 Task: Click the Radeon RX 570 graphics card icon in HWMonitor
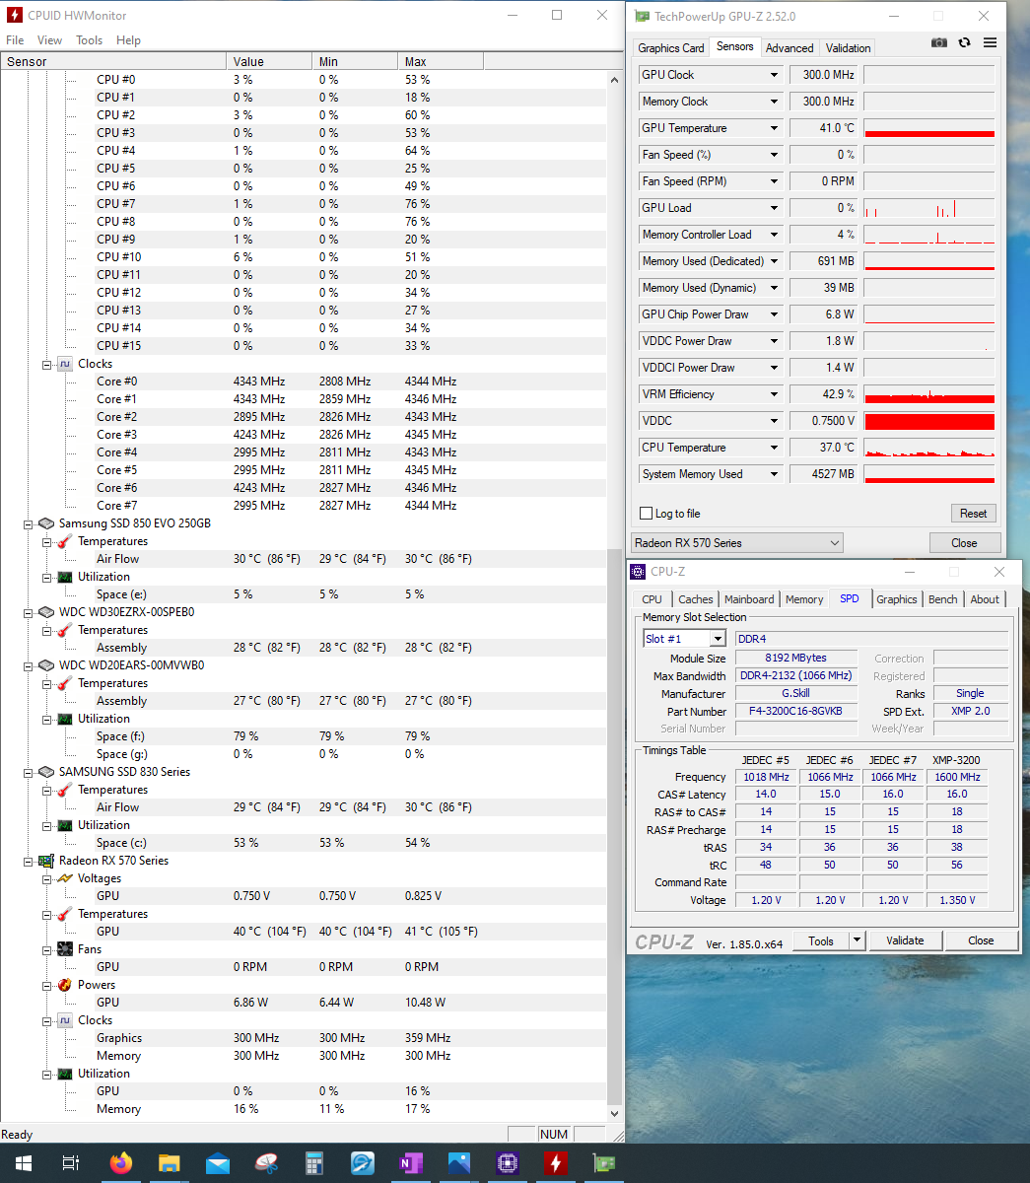click(x=45, y=861)
